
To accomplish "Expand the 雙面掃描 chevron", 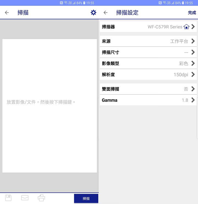I will point(193,89).
